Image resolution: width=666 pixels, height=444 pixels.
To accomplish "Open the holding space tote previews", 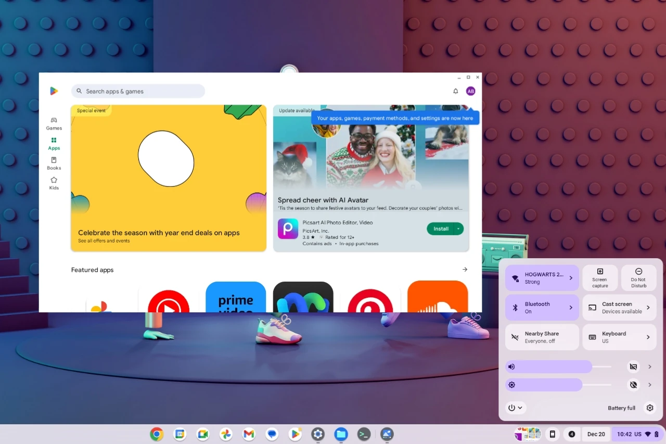I will (528, 434).
